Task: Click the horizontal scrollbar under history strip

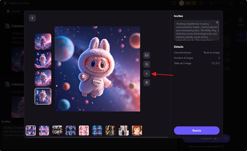Action: (93, 137)
